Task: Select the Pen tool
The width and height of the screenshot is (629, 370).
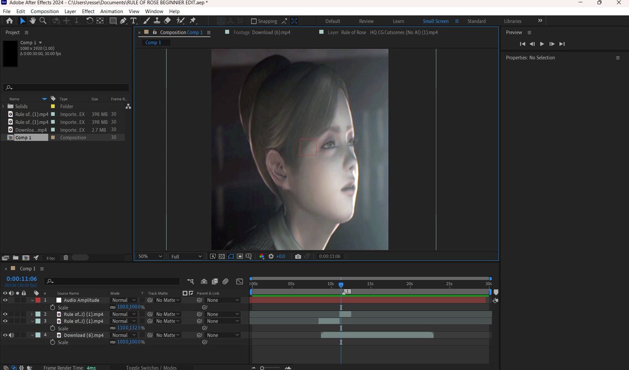Action: (123, 21)
